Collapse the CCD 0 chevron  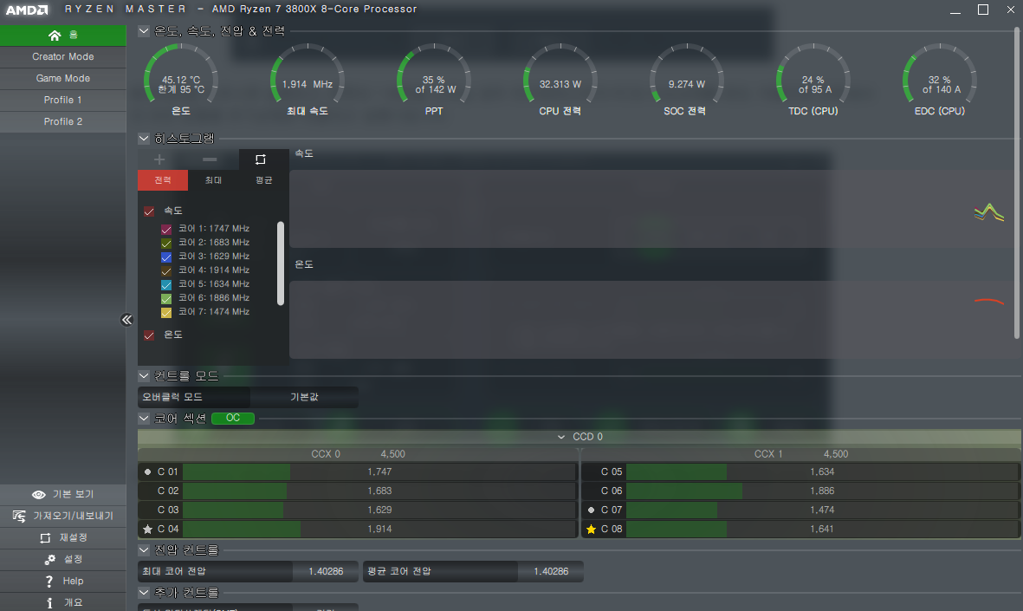coord(561,437)
